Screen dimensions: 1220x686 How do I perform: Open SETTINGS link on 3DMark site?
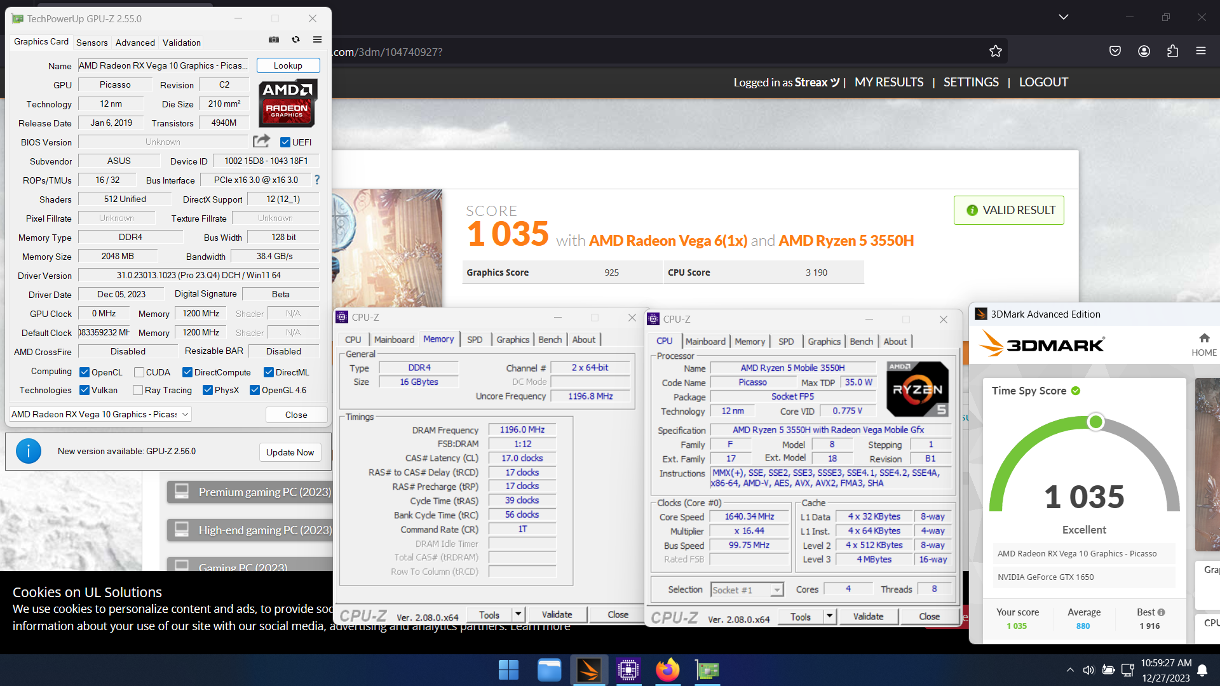[971, 82]
